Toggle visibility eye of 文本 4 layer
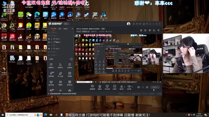This screenshot has width=209, height=117. pyautogui.click(x=49, y=39)
